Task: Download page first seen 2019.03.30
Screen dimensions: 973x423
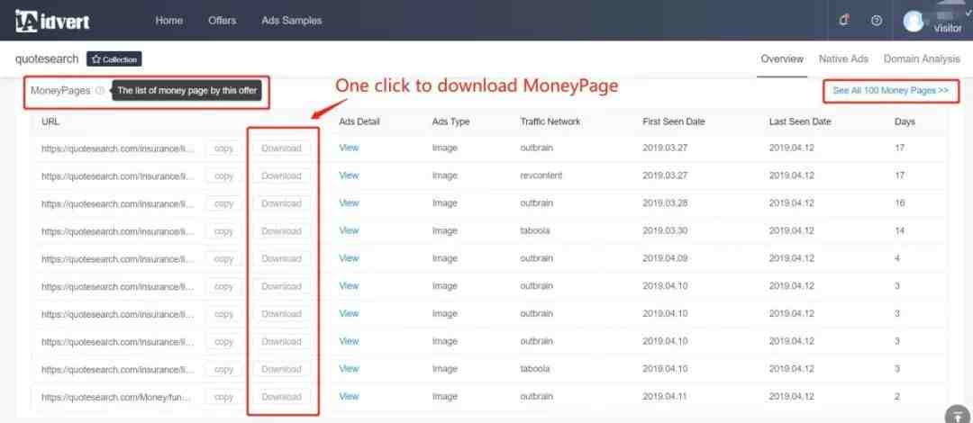Action: [x=281, y=231]
